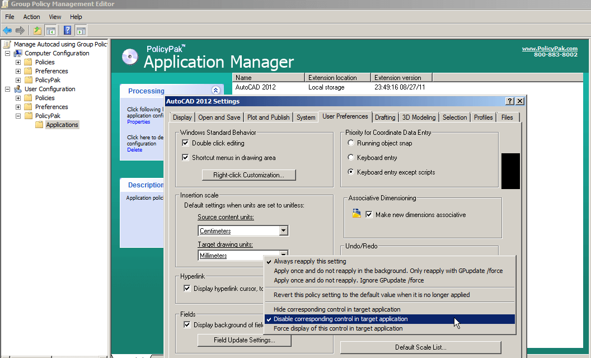Select the Computer Configuration node icon
The height and width of the screenshot is (358, 591).
[x=18, y=53]
